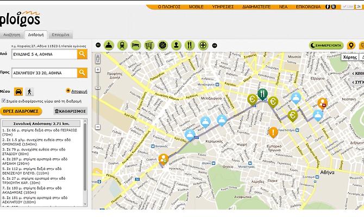
Task: Show previous categories with the left arrow
Action: pyautogui.click(x=98, y=45)
